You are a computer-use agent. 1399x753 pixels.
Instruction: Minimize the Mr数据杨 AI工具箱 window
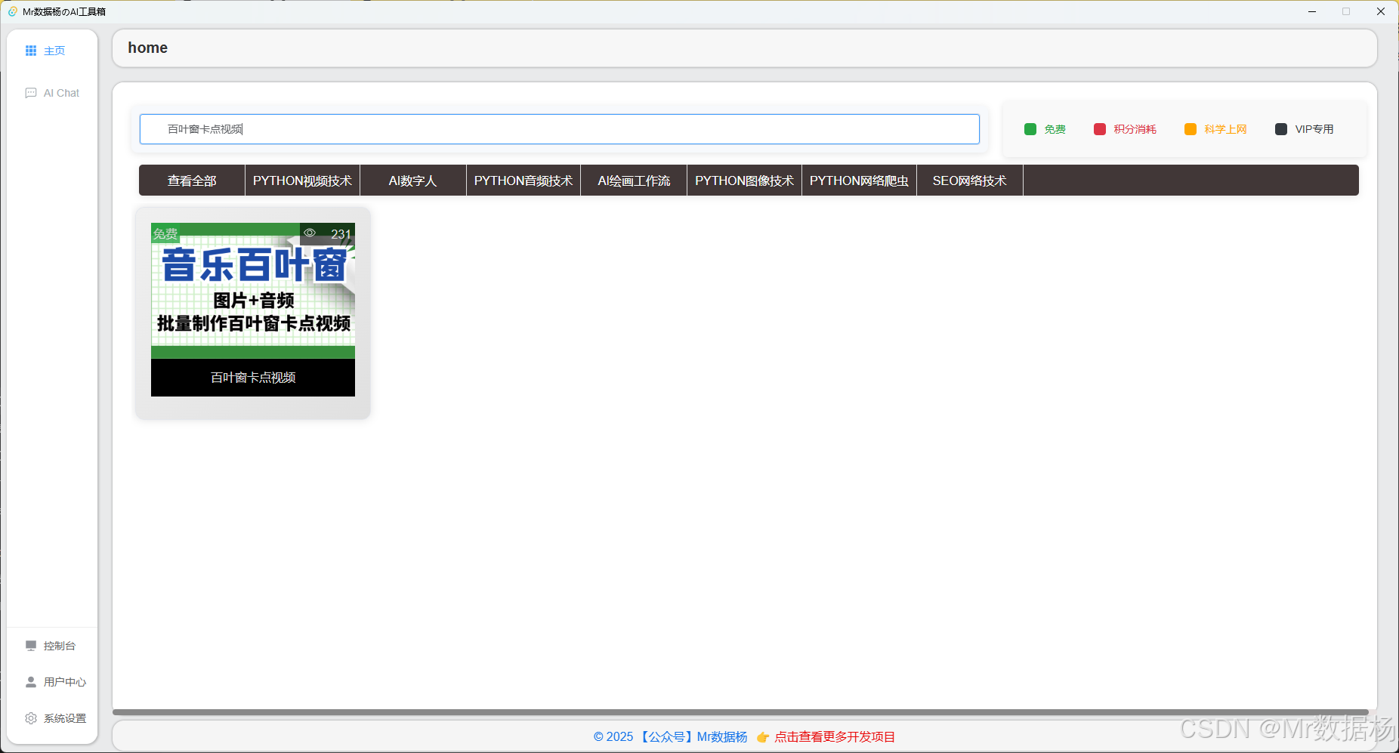[x=1312, y=11]
